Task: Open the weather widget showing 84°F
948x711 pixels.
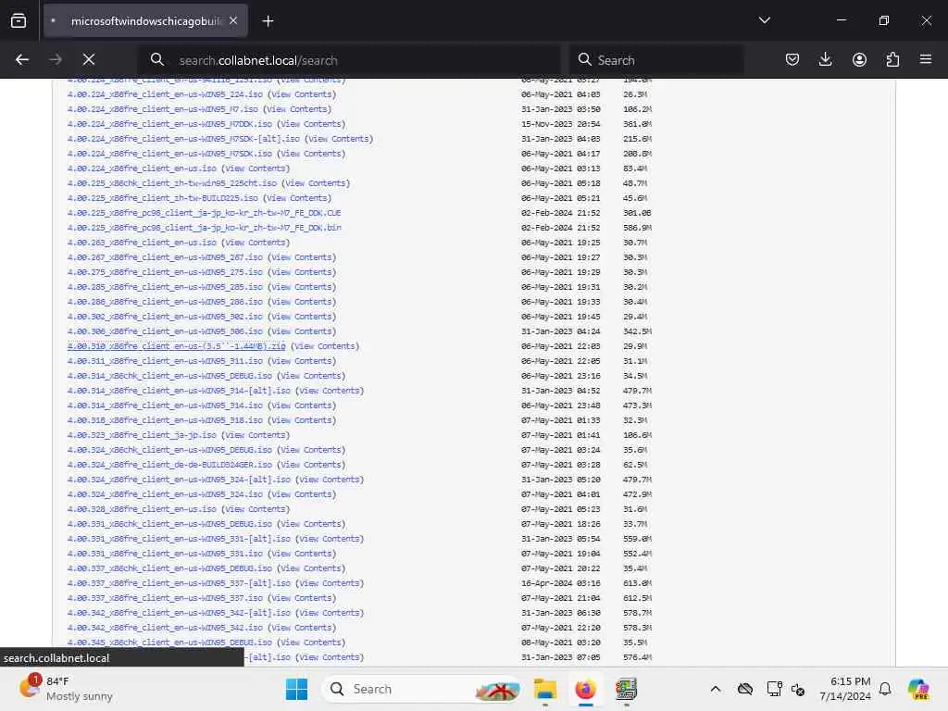Action: point(67,689)
